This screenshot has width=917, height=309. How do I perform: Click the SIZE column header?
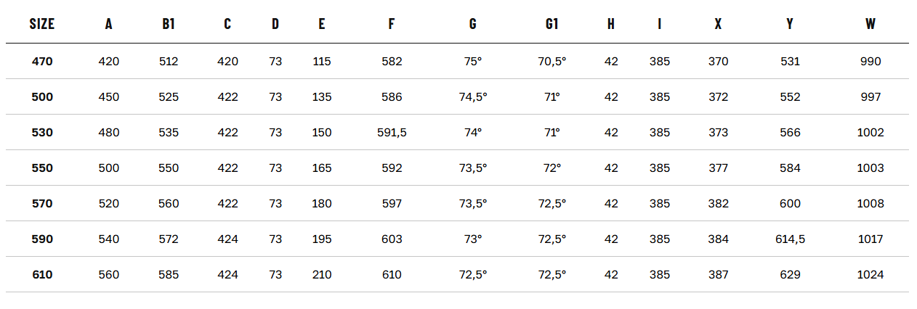pyautogui.click(x=42, y=24)
